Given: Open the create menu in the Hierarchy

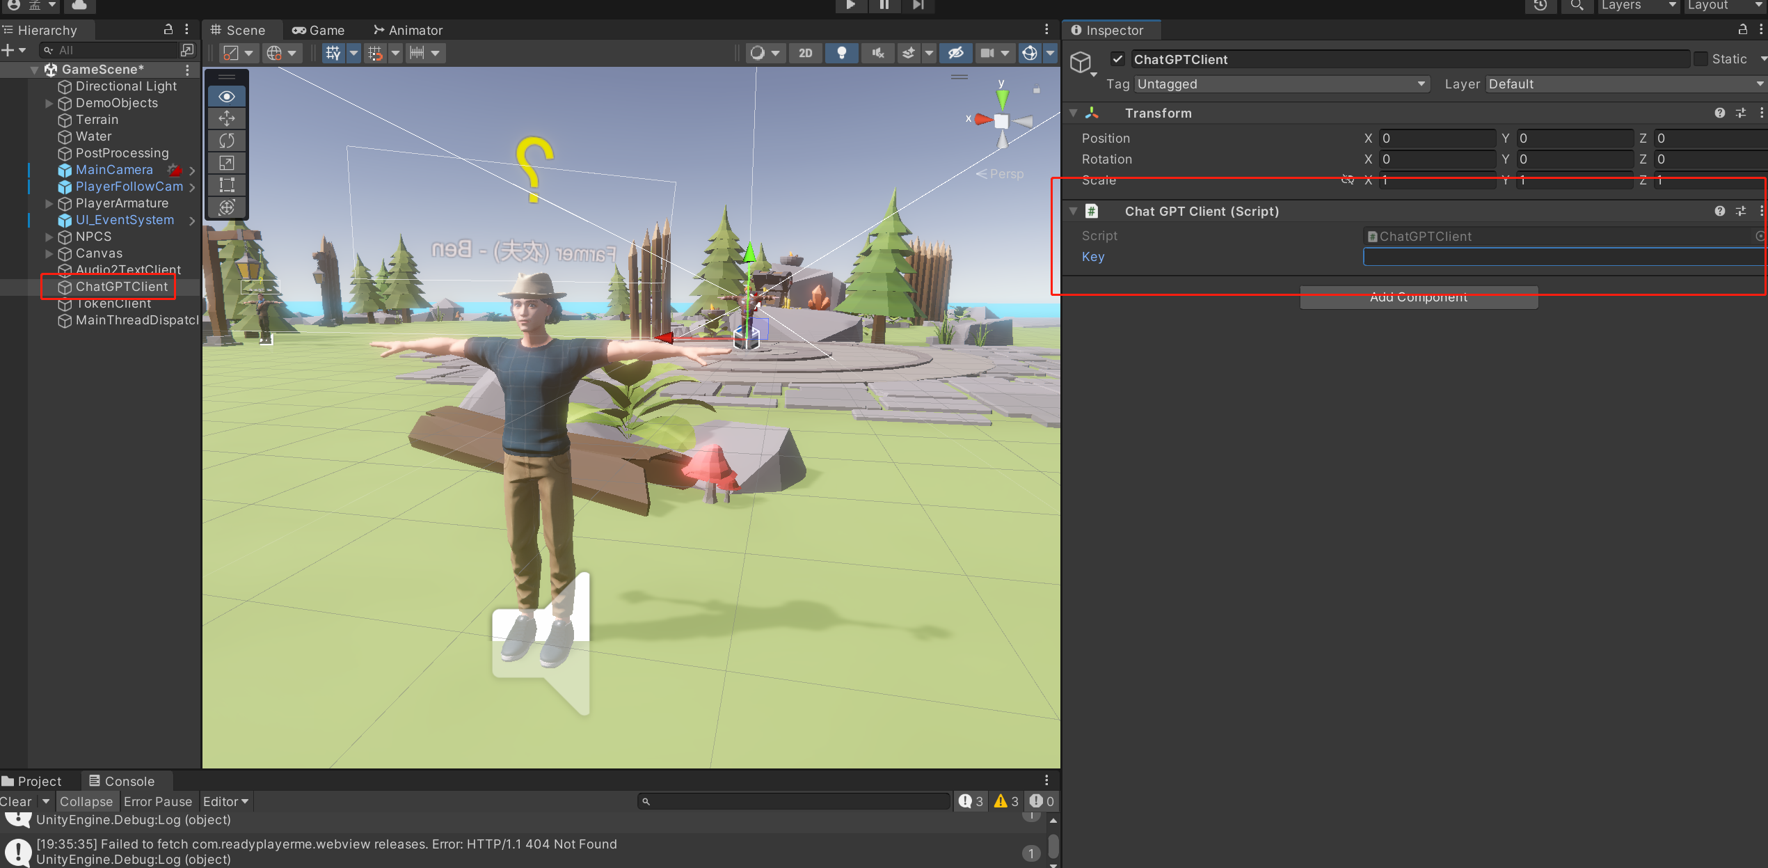Looking at the screenshot, I should tap(10, 49).
